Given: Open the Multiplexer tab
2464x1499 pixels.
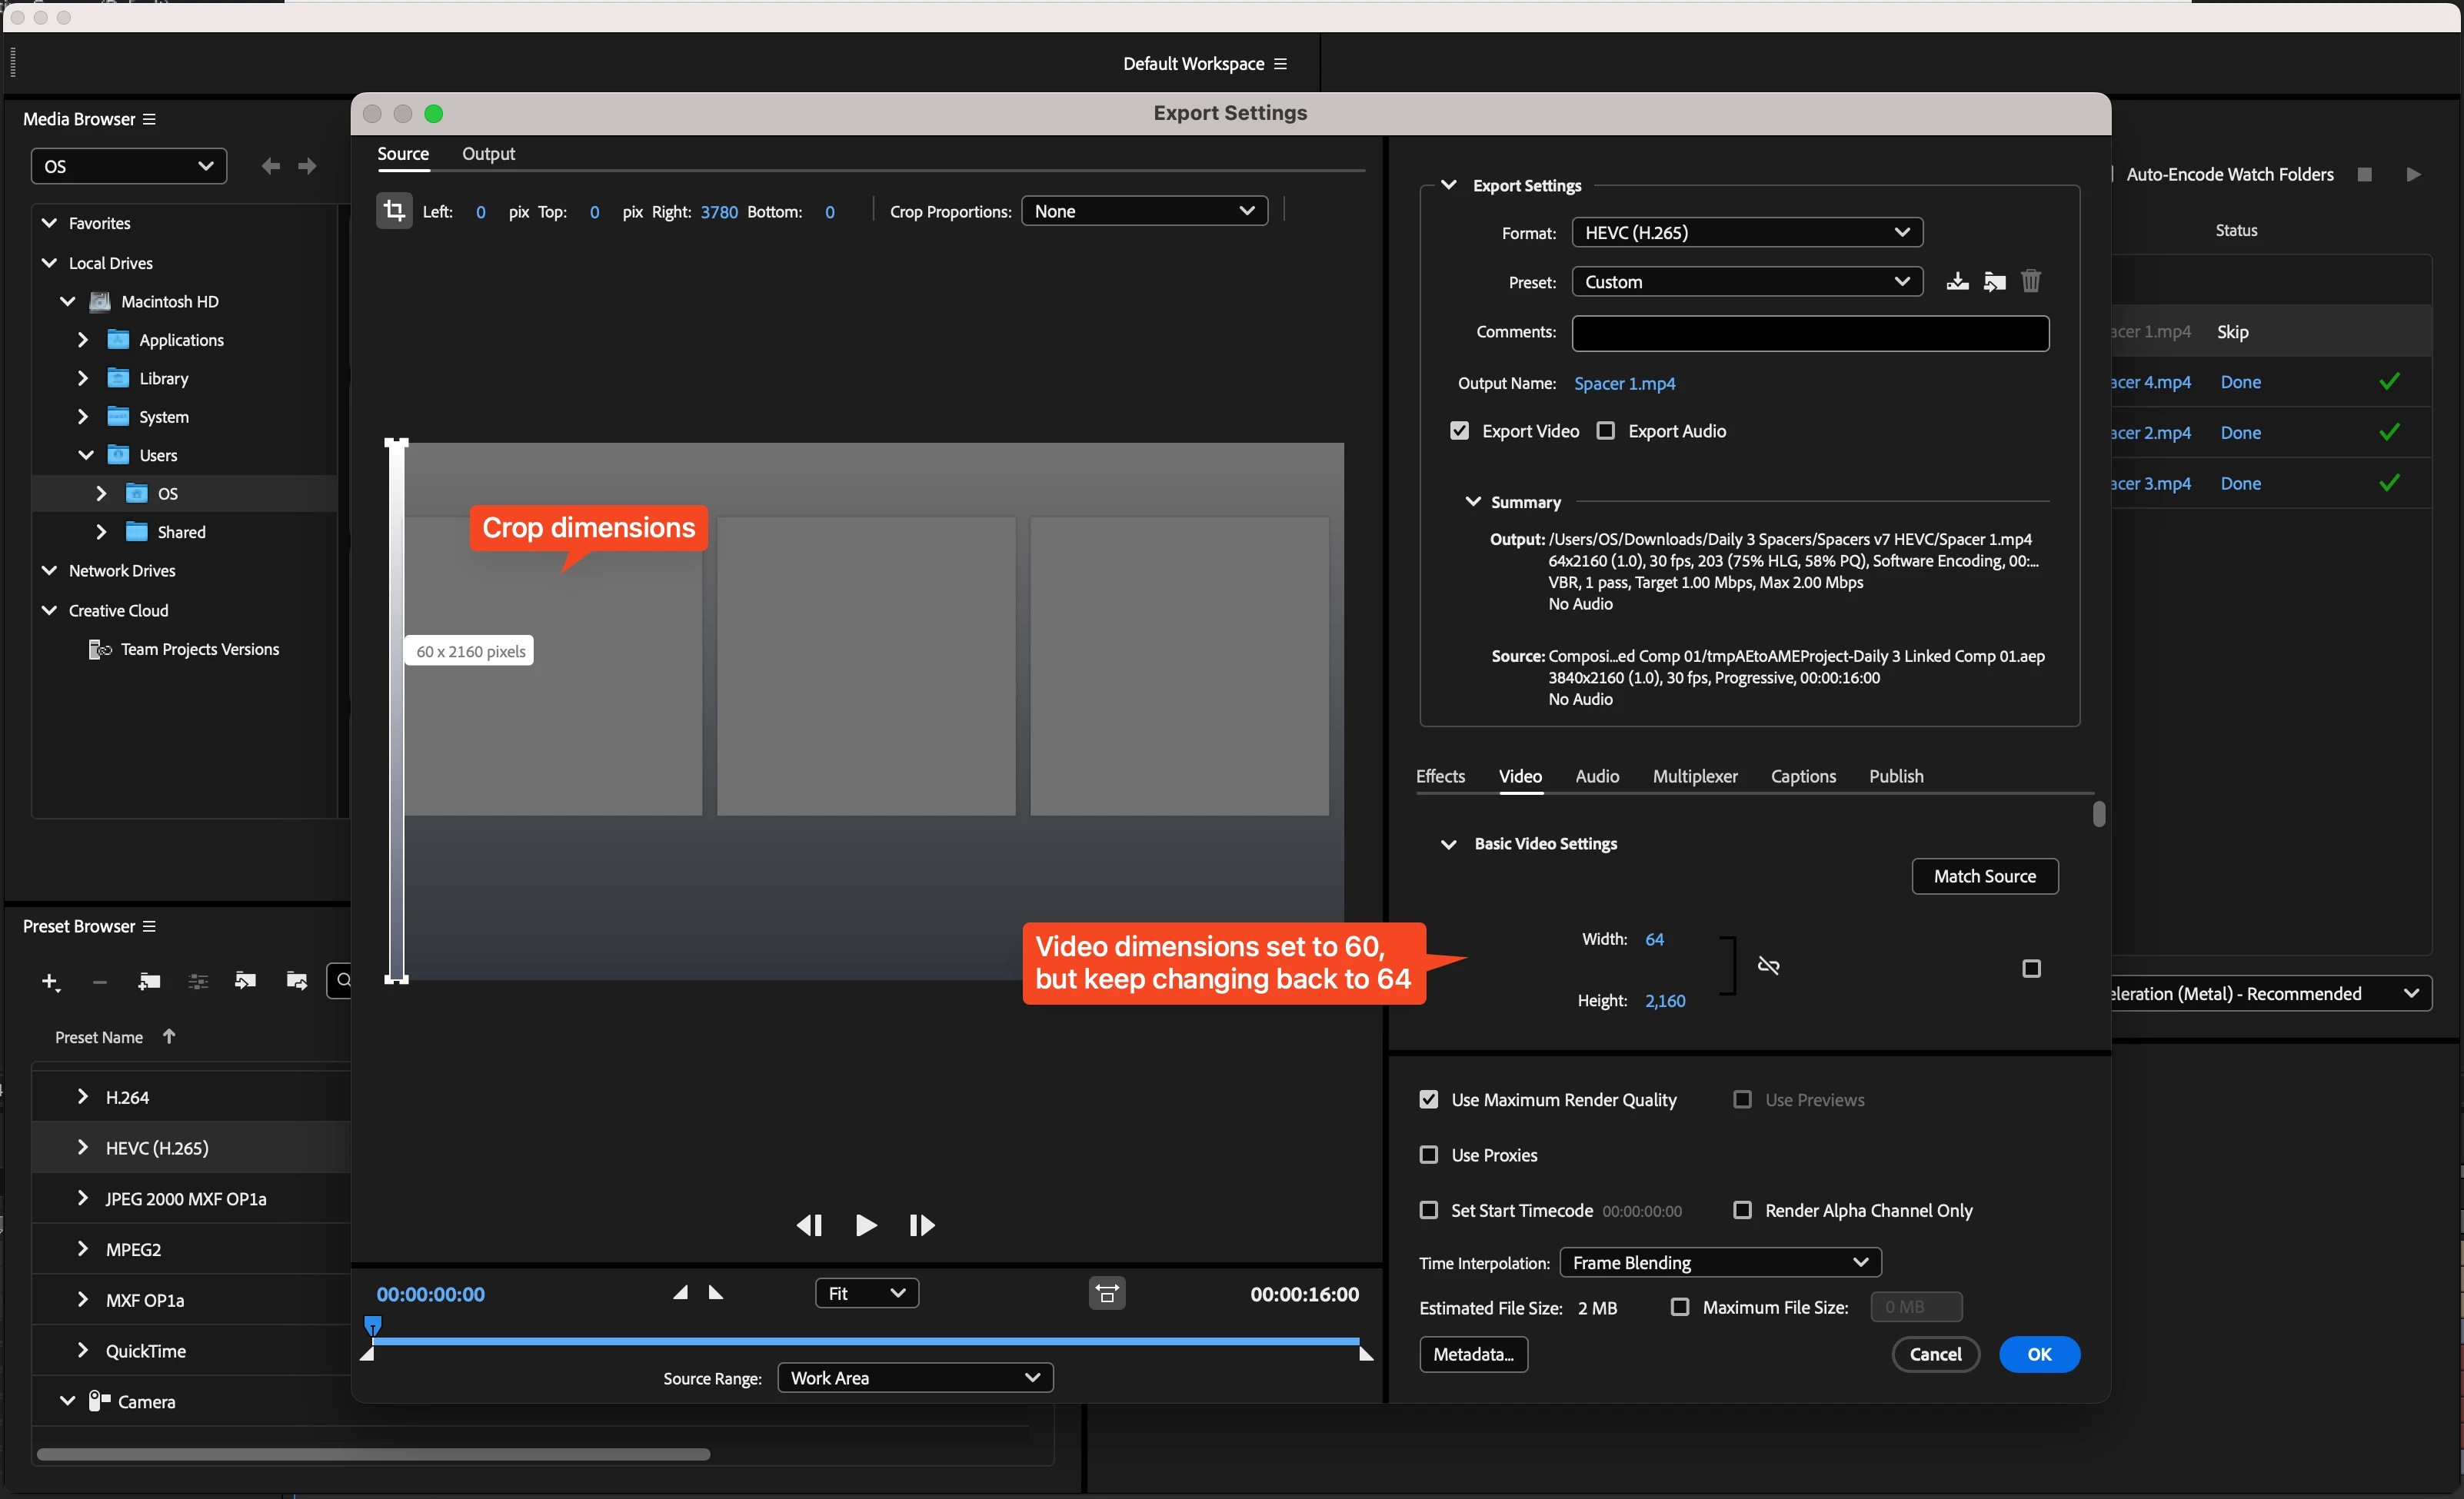Looking at the screenshot, I should 1694,776.
